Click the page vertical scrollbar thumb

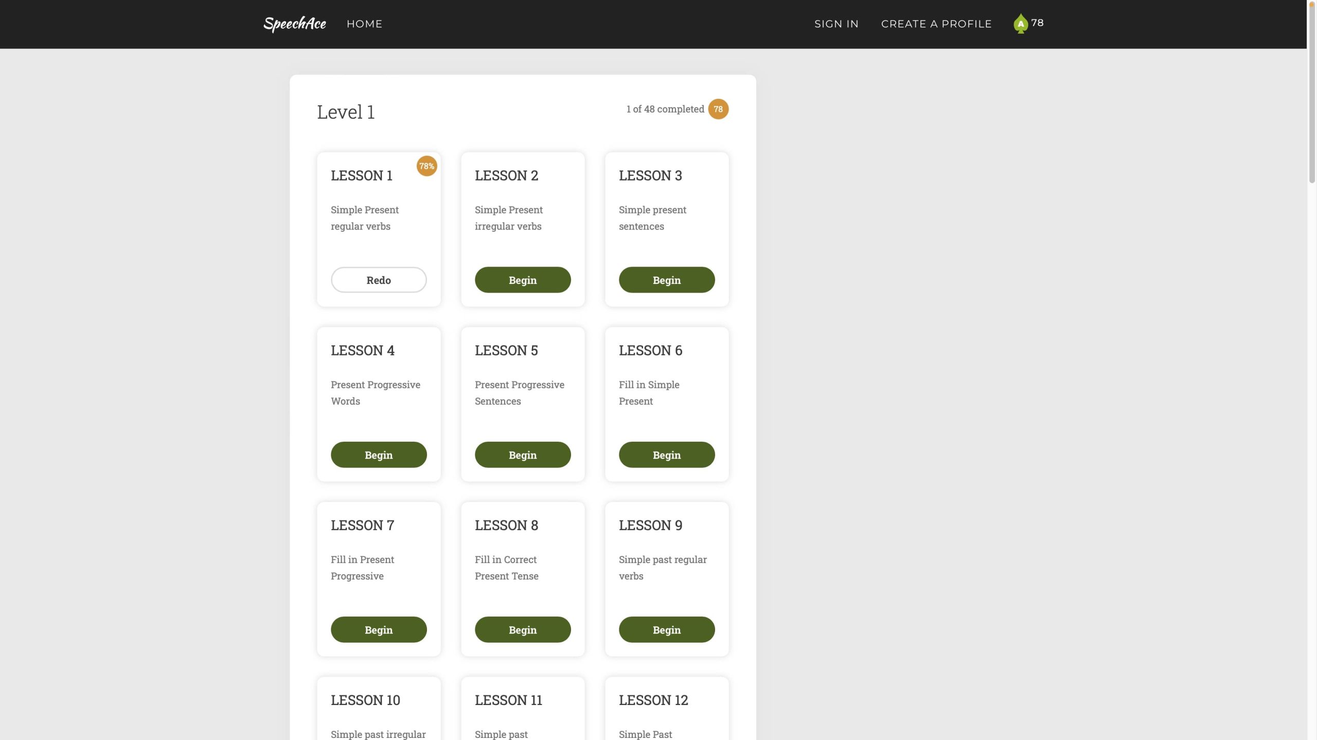point(1311,93)
